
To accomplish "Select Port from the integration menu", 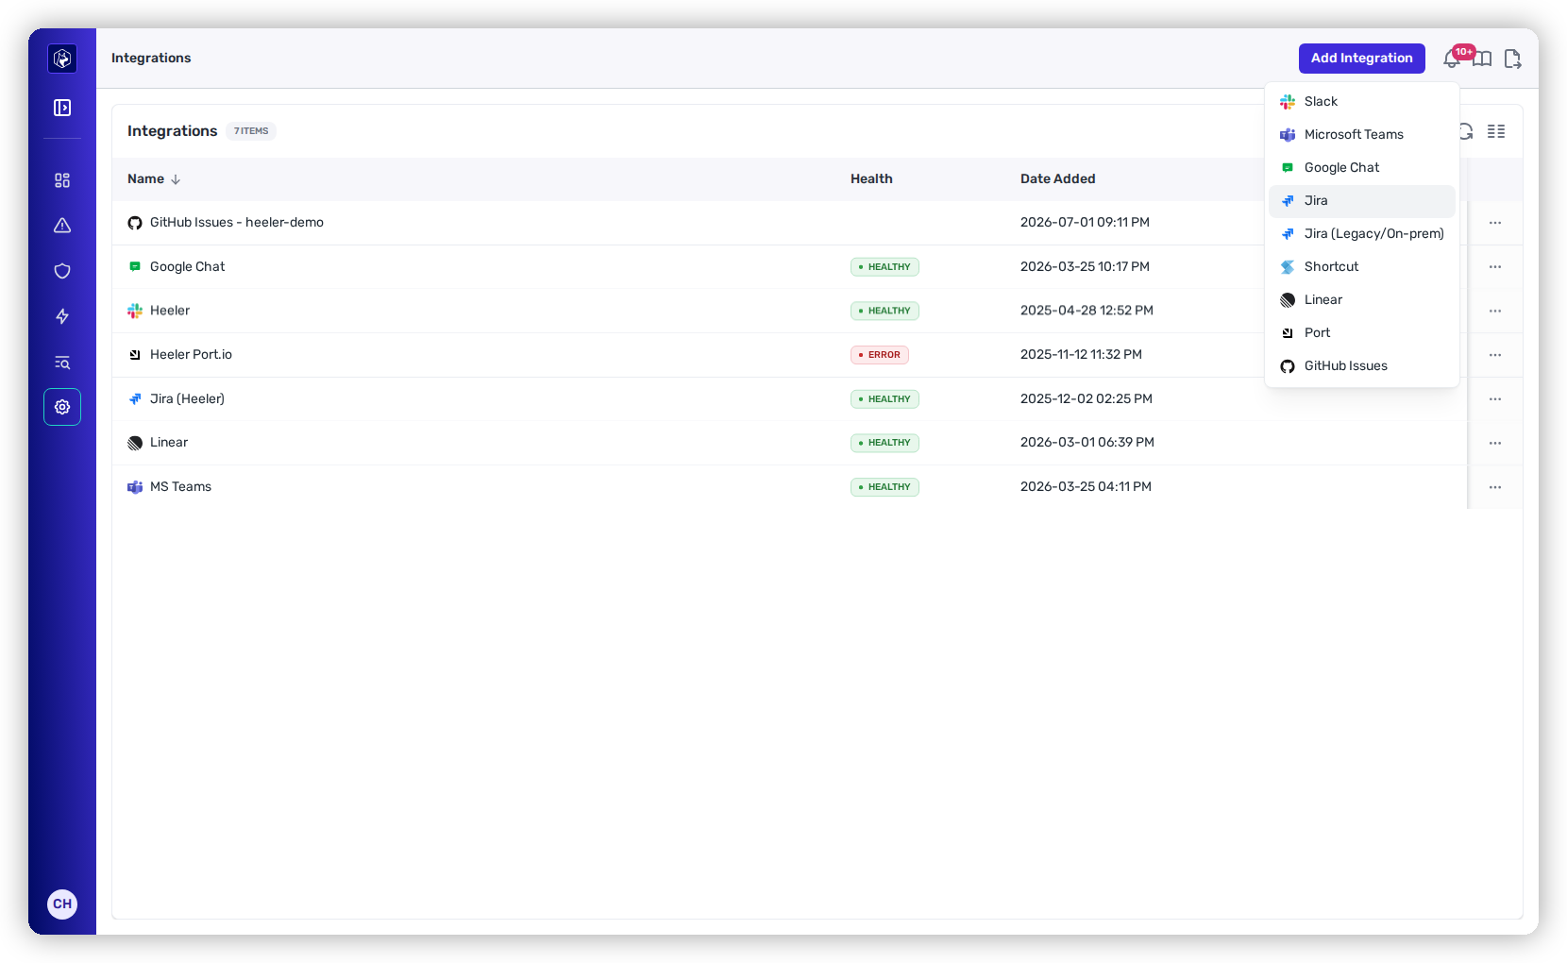I will [1362, 333].
